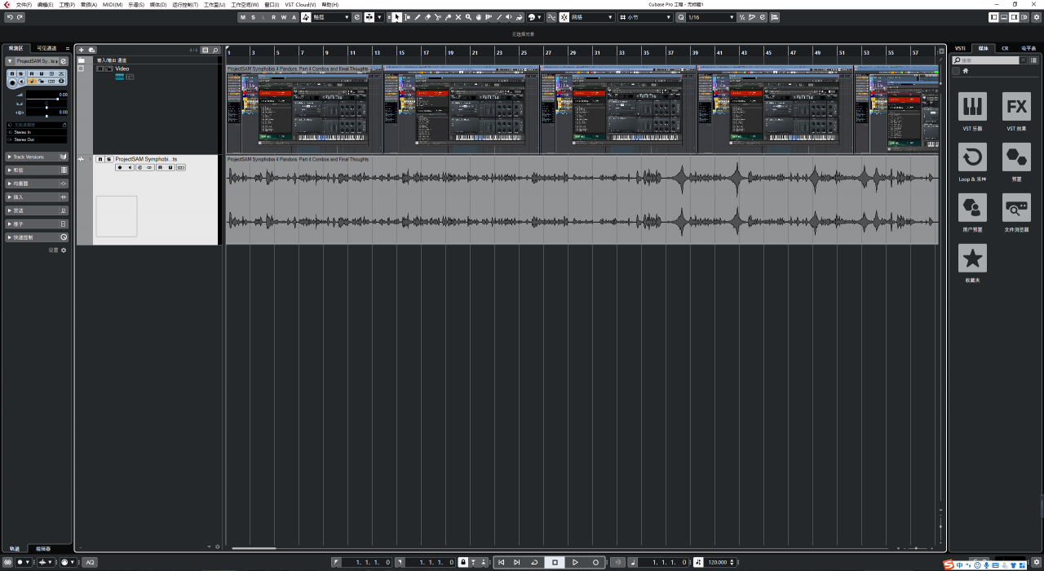Click the Redo arrow button

coord(20,17)
